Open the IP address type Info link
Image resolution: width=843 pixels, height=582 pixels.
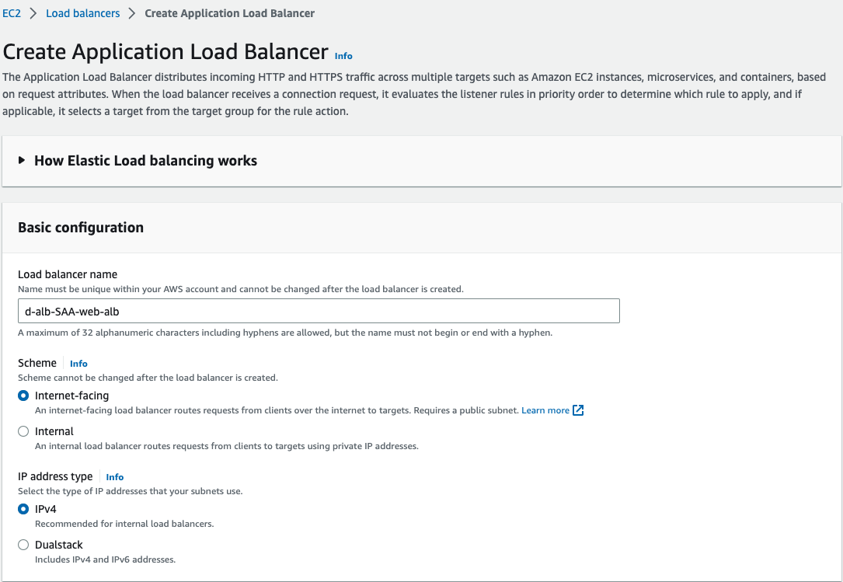point(115,477)
